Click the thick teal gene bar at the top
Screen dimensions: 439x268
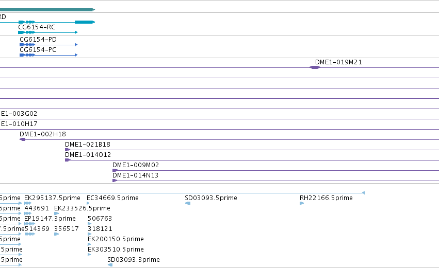[x=47, y=10]
